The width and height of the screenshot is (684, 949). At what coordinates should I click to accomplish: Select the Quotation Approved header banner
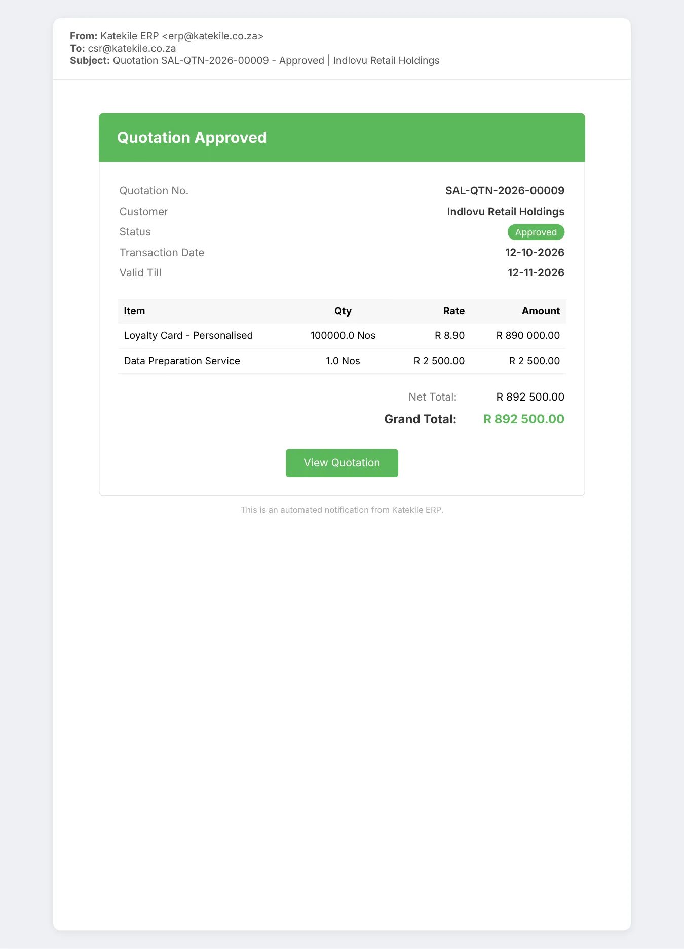[x=342, y=138]
